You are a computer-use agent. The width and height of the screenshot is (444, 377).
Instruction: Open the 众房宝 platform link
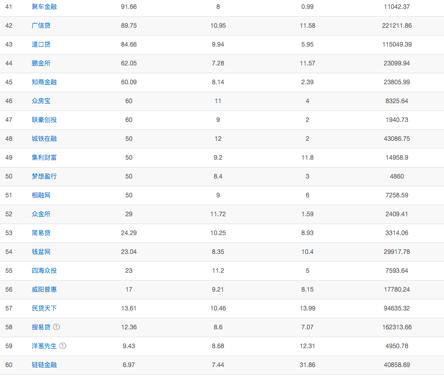point(41,101)
